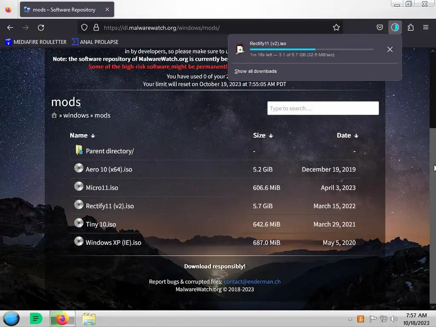
Task: Download Tiny 10.iso
Action: tap(100, 224)
